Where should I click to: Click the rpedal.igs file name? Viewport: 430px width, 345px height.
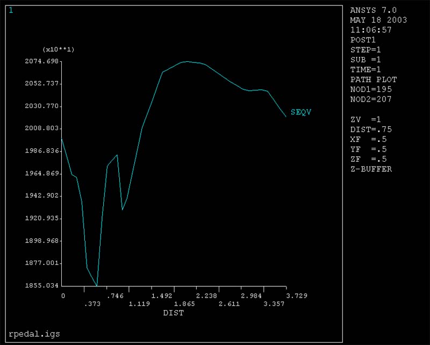coord(34,334)
